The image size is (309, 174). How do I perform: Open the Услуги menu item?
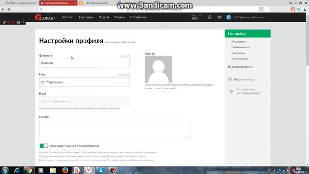pos(104,17)
